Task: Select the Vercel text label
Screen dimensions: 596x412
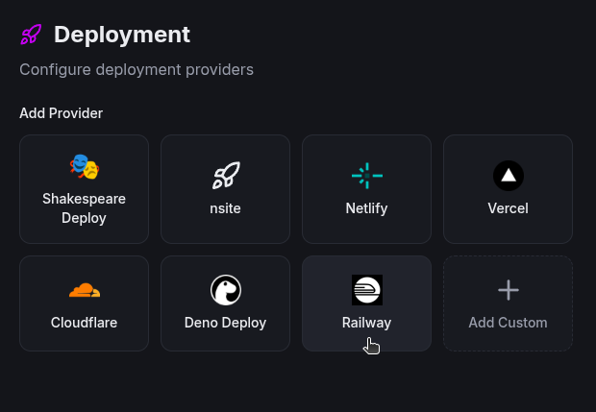Action: tap(508, 207)
